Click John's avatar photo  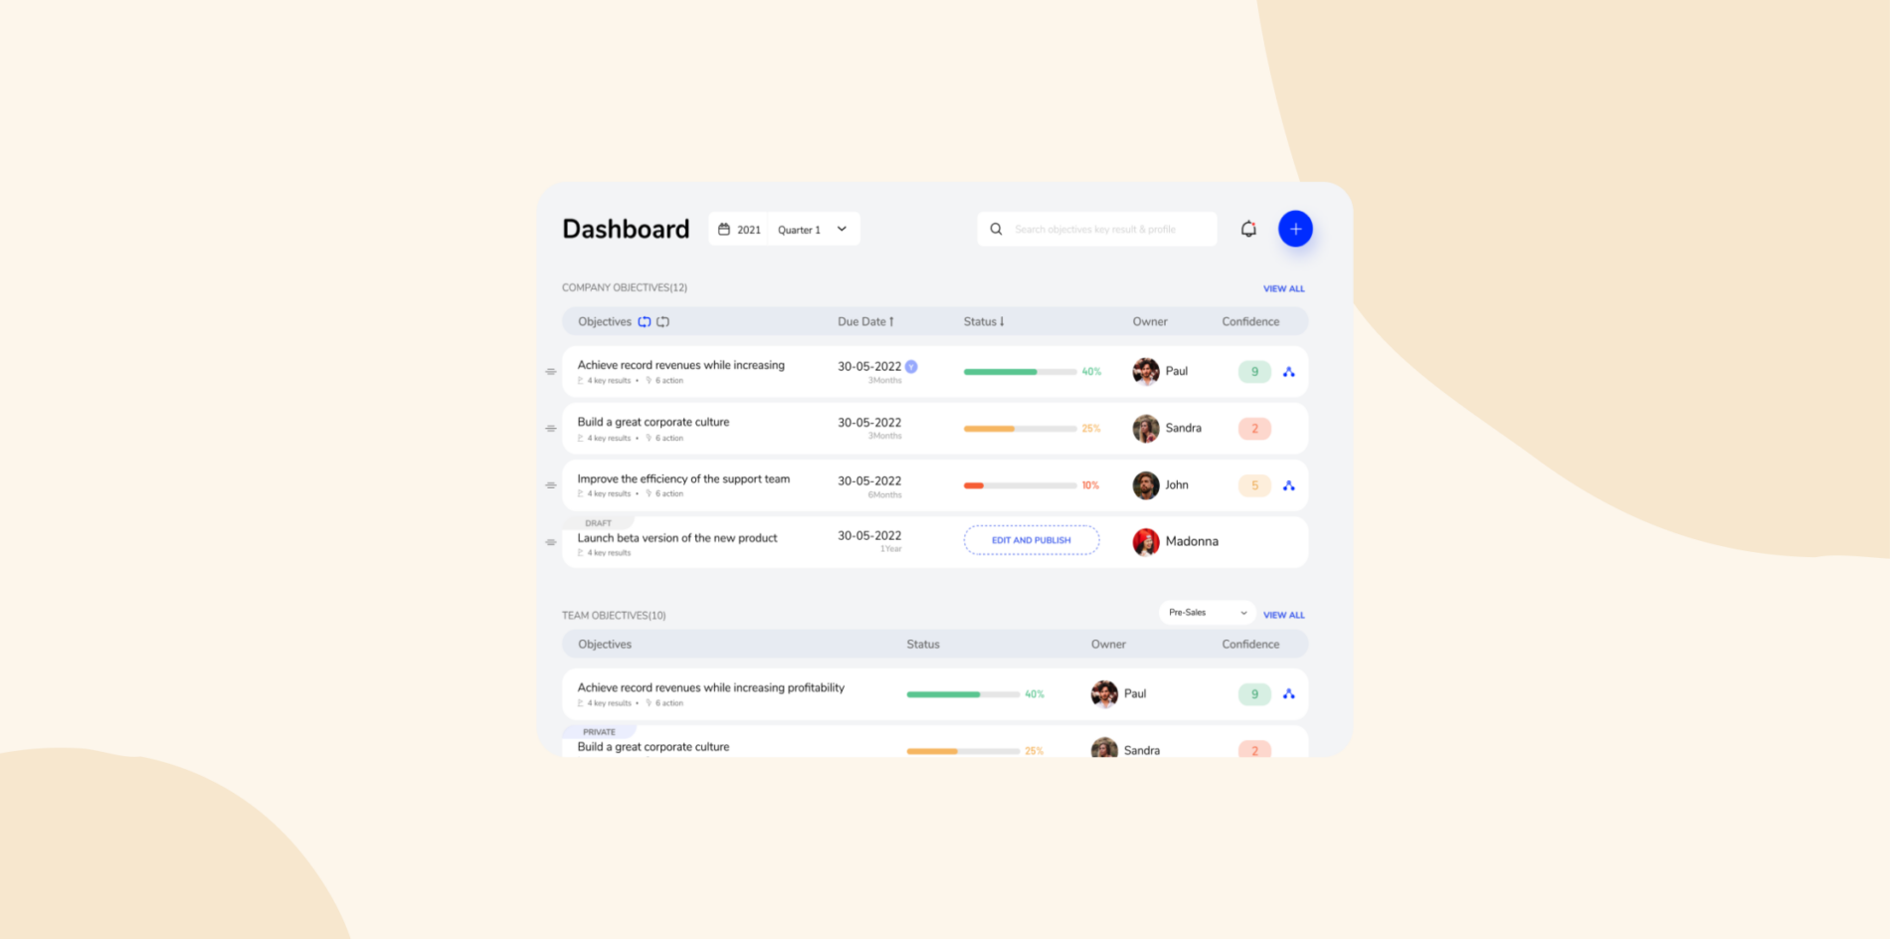(1146, 485)
